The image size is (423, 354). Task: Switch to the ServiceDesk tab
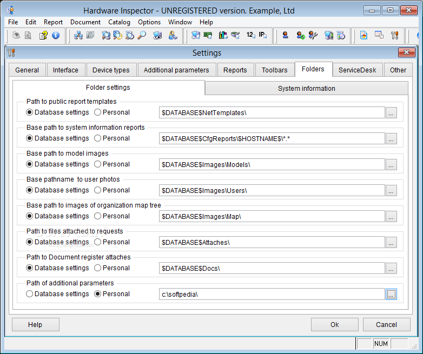click(357, 70)
